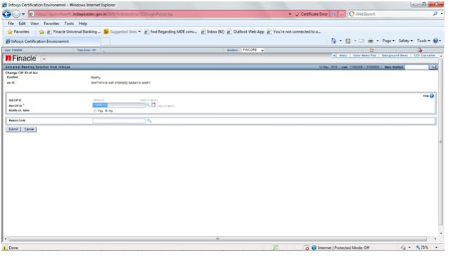The image size is (456, 276).
Task: Expand the Print dropdown arrow
Action: [x=378, y=41]
